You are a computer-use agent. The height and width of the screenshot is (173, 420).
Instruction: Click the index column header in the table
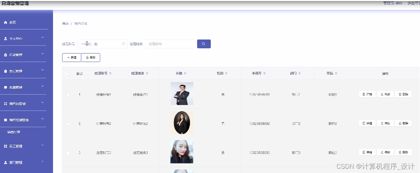click(x=79, y=73)
